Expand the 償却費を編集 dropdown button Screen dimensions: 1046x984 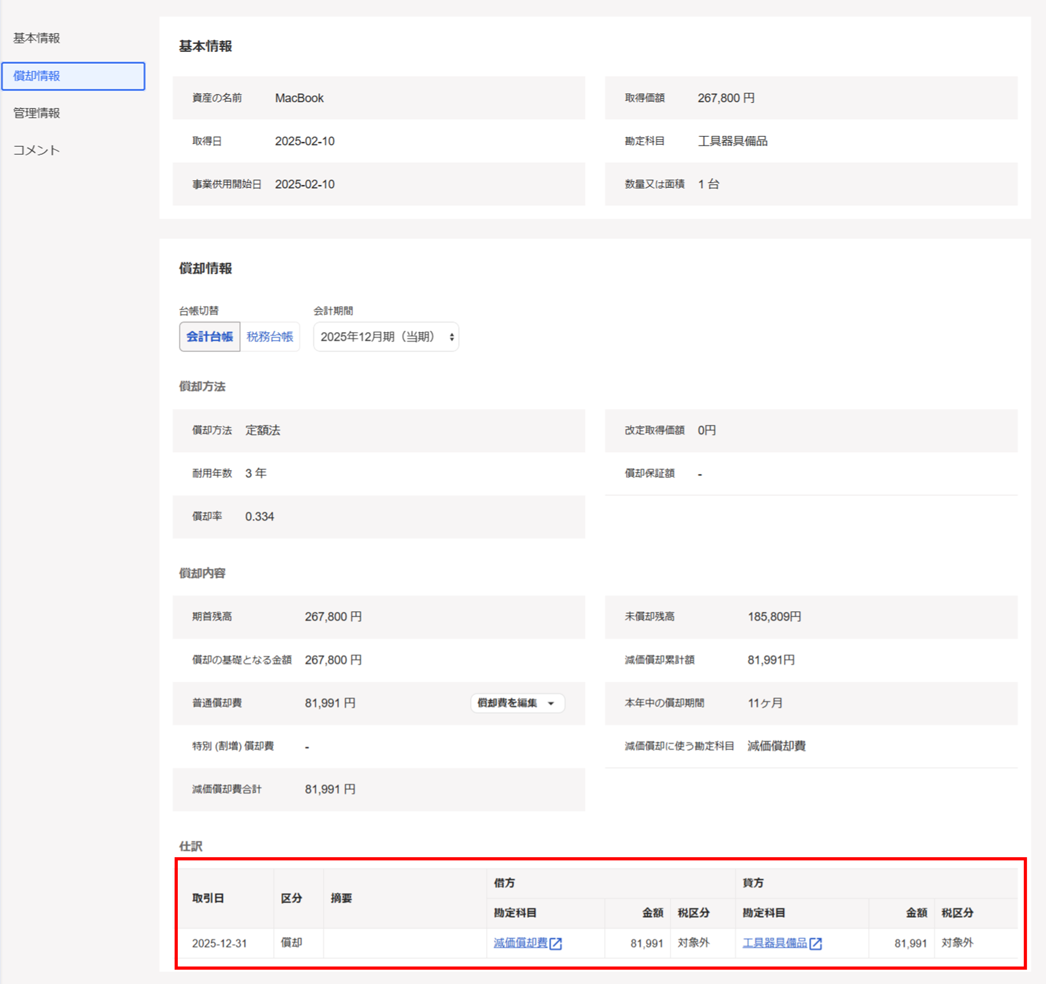pos(517,703)
